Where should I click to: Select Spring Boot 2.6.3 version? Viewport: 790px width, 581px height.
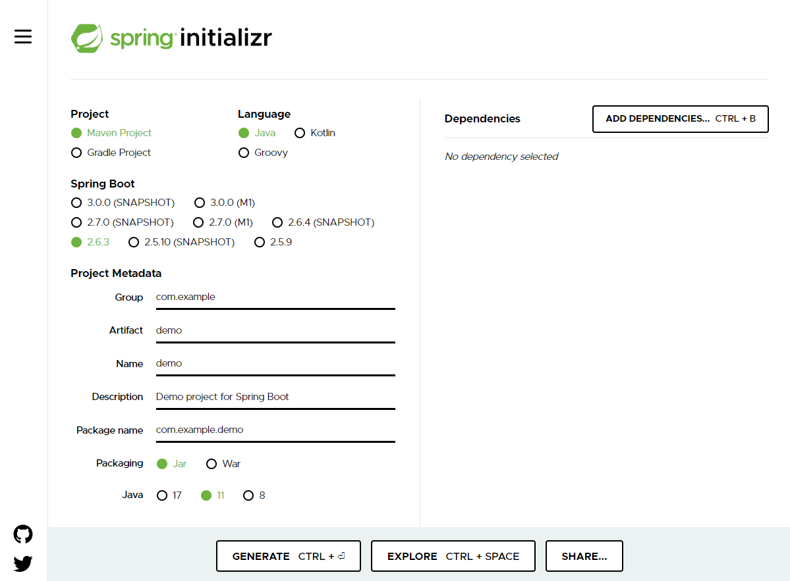pos(90,242)
